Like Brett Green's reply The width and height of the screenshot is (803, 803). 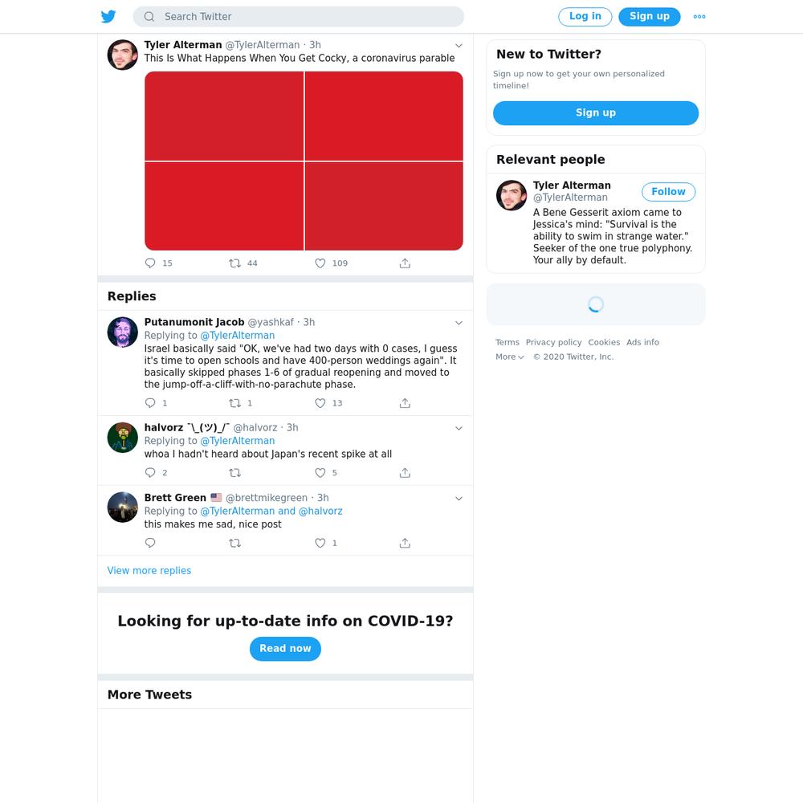320,543
